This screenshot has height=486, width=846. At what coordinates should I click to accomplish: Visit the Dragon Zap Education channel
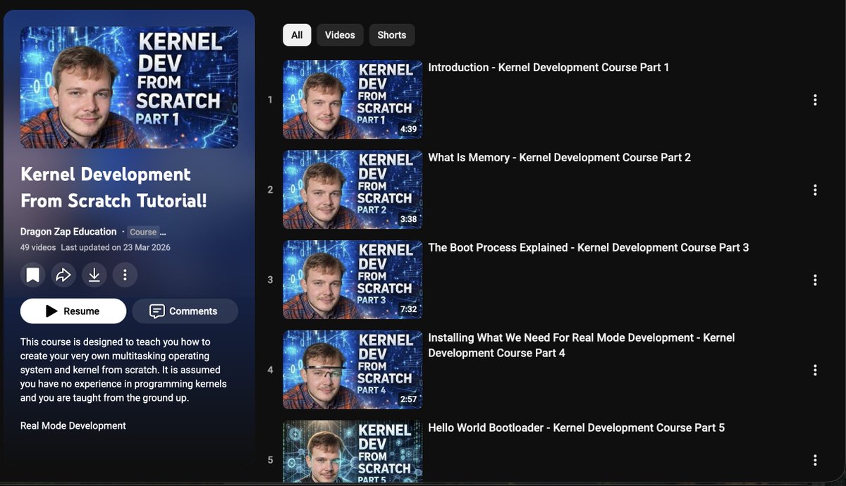point(68,232)
